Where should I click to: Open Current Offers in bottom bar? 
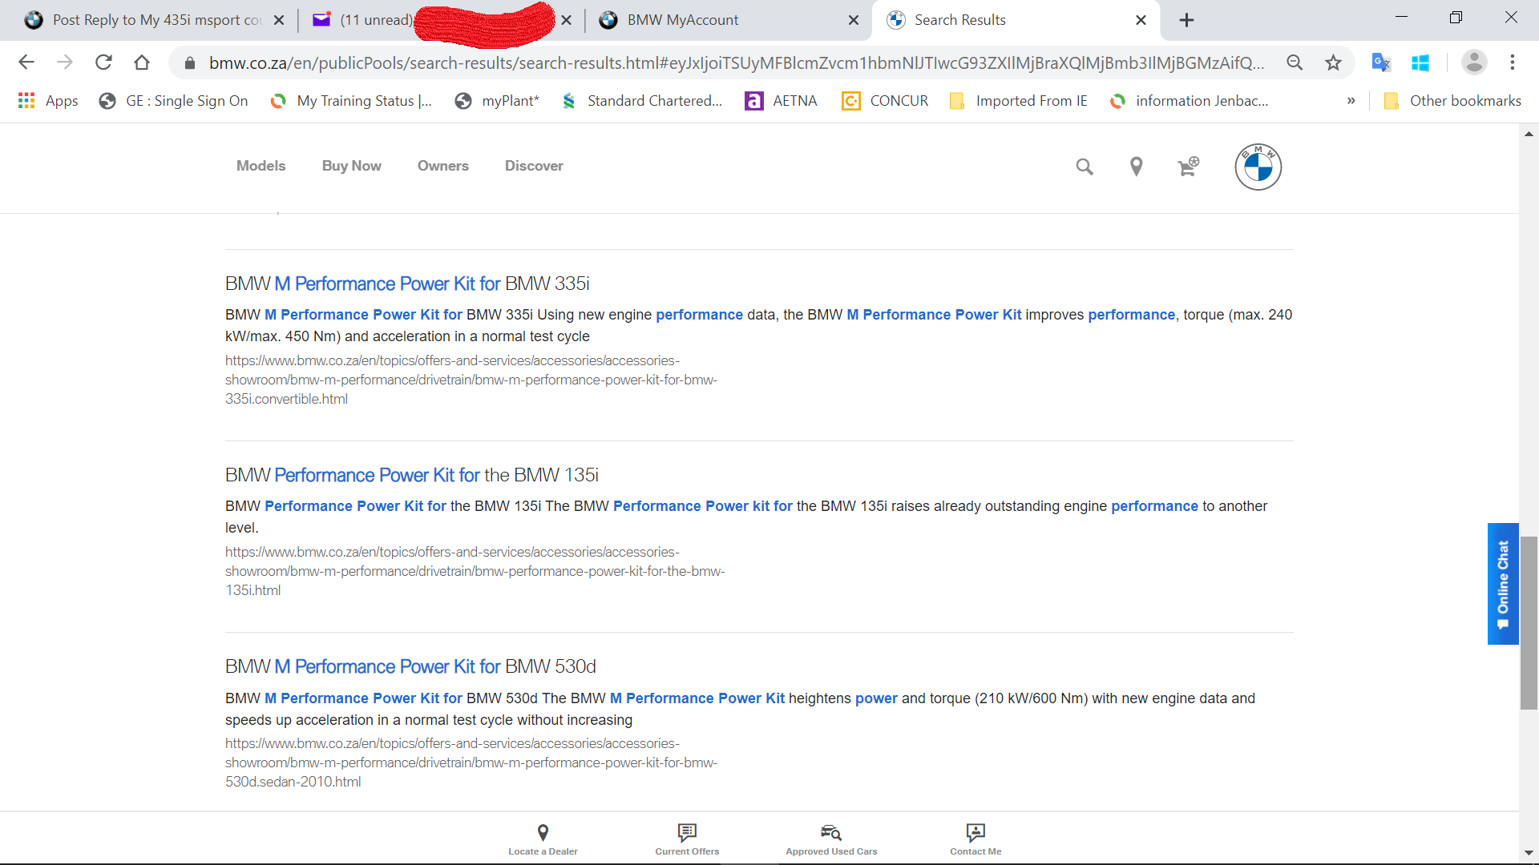click(x=687, y=839)
